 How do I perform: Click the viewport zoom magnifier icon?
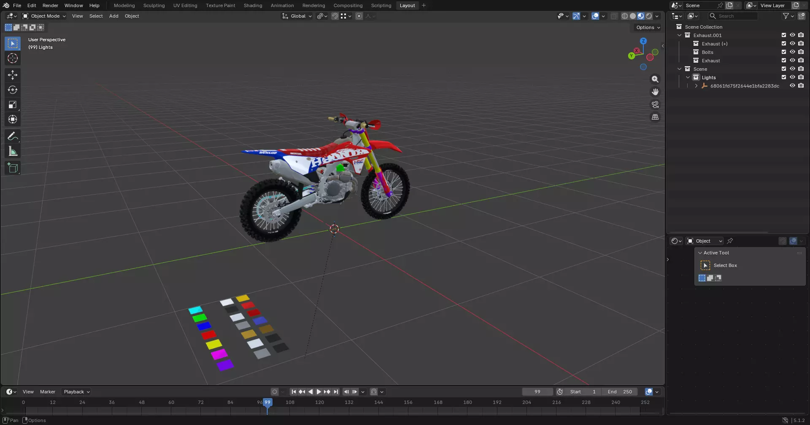coord(655,79)
